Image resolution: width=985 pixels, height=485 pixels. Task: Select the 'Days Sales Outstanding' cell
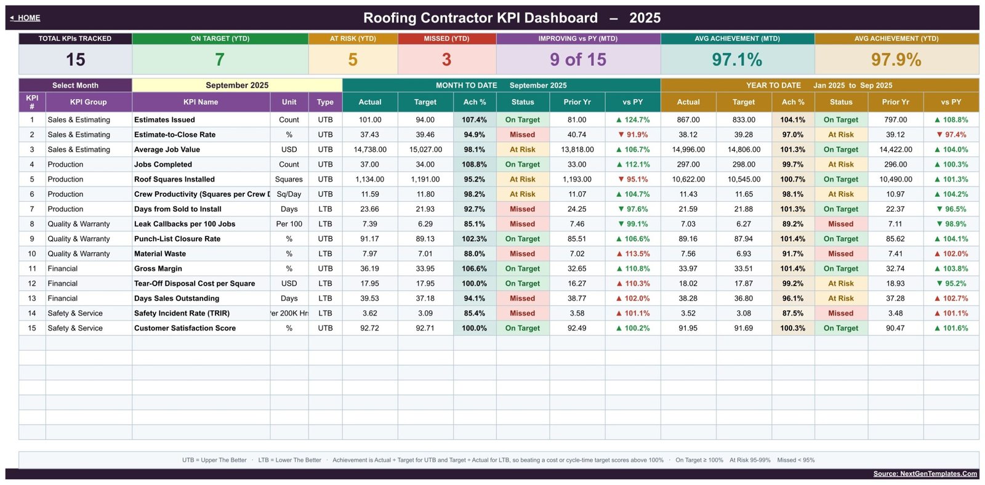point(201,299)
